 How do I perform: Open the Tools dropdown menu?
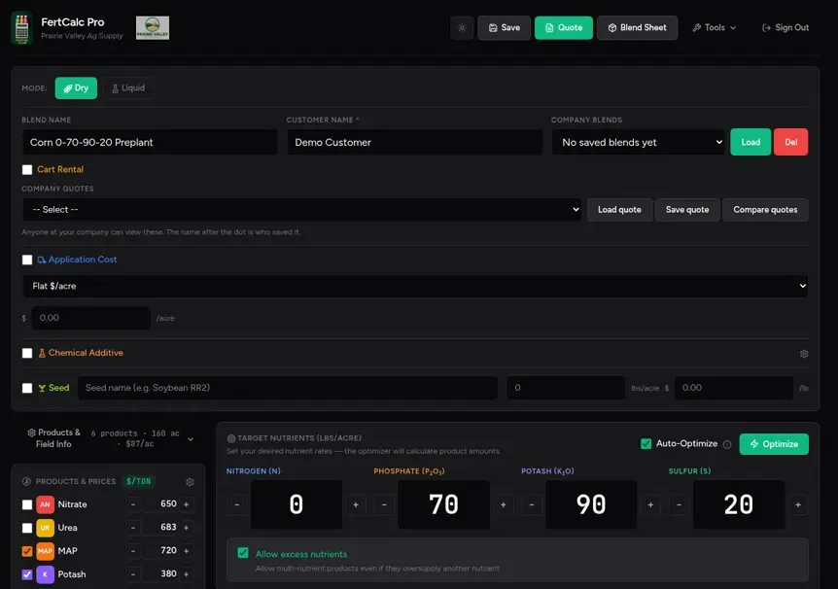tap(715, 28)
